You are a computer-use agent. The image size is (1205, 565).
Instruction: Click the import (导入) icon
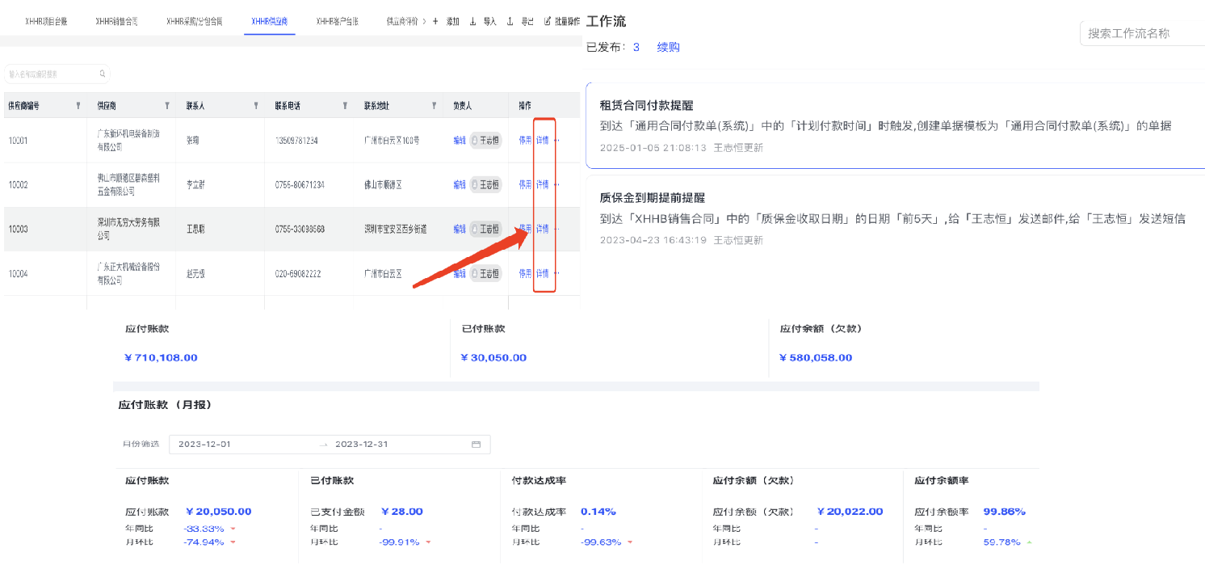pyautogui.click(x=473, y=21)
